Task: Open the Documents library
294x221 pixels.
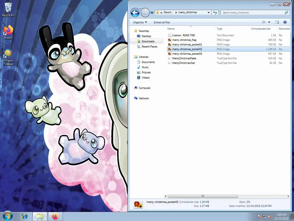Action: (148, 62)
